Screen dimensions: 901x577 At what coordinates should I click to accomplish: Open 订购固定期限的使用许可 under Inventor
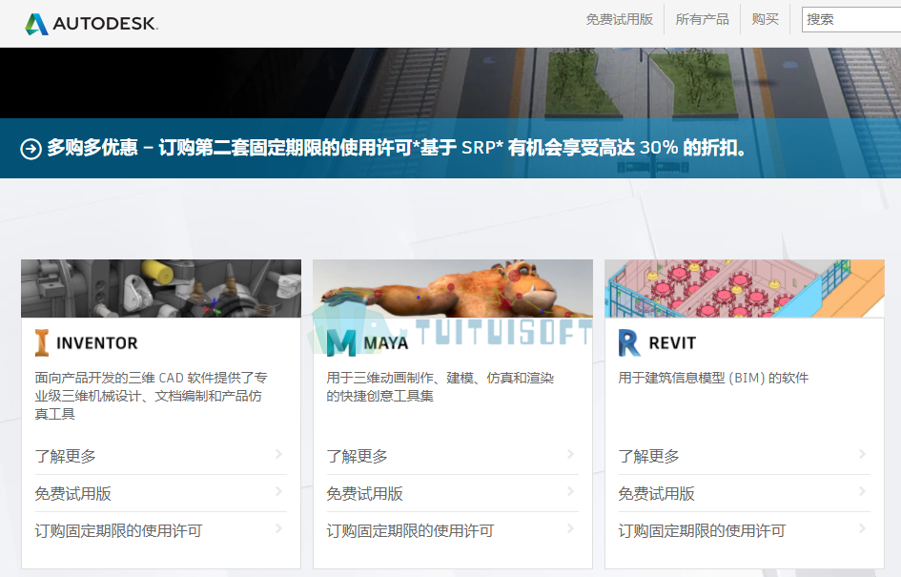pyautogui.click(x=161, y=531)
